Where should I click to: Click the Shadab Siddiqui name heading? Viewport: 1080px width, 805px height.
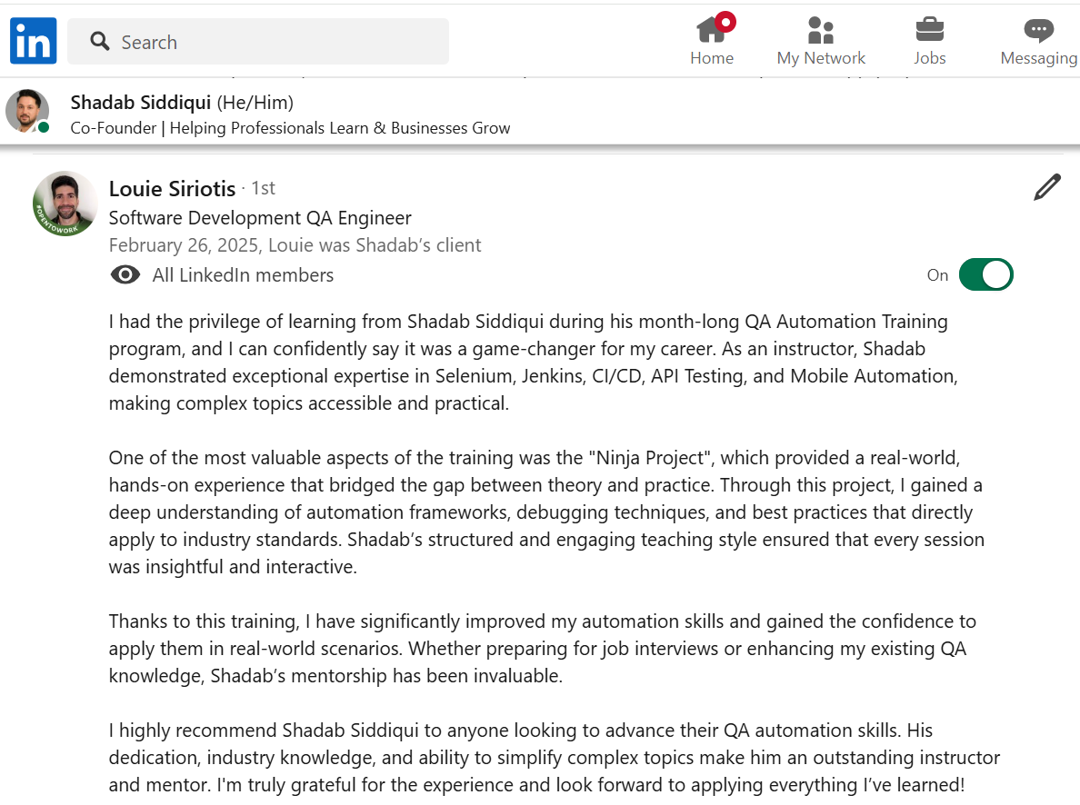(x=141, y=103)
